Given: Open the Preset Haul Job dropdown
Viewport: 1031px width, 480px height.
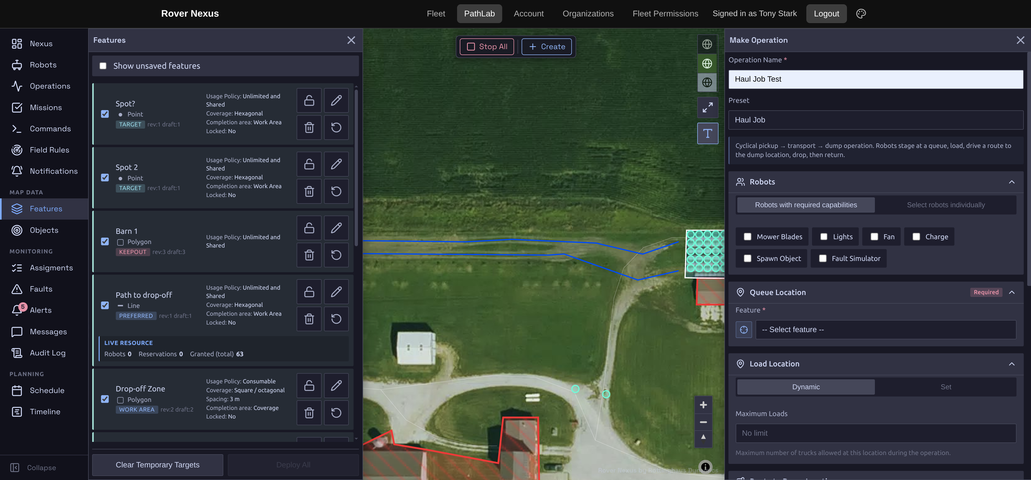Looking at the screenshot, I should tap(876, 120).
